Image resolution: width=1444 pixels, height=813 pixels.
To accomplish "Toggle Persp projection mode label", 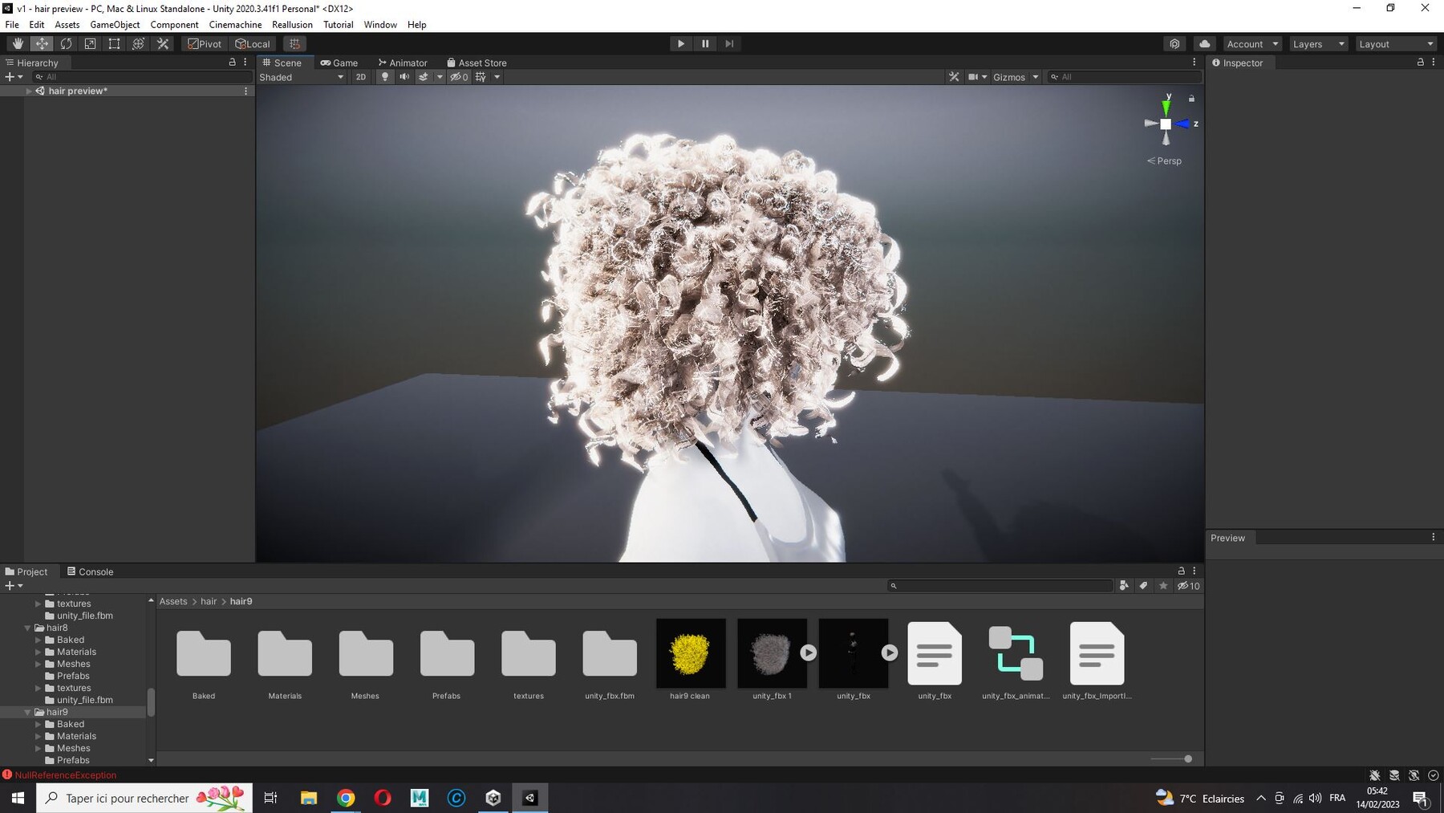I will tap(1164, 161).
